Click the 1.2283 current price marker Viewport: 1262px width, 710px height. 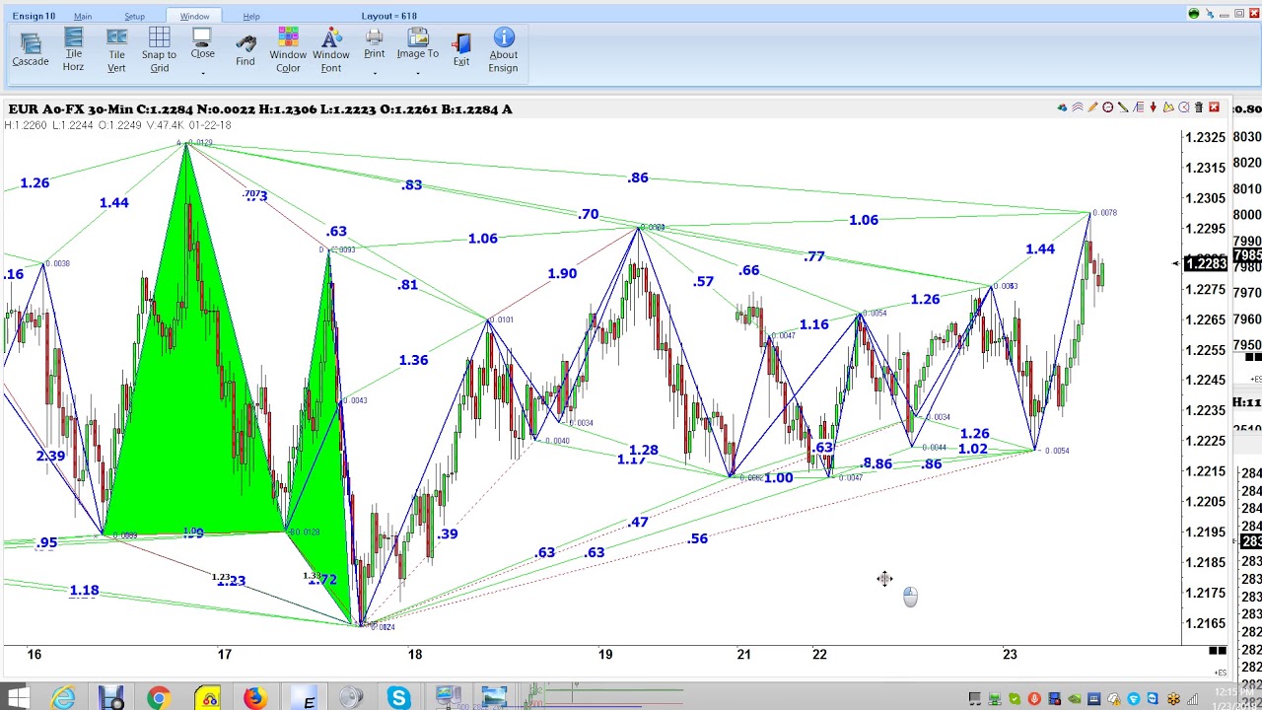[x=1206, y=263]
